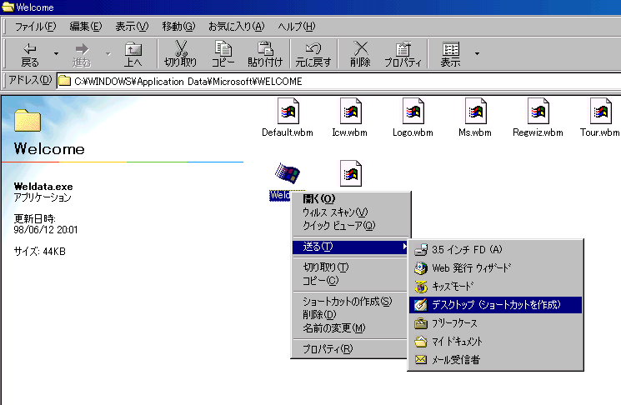Viewport: 621px width, 405px height.
Task: Click the address bar folder icon
Action: pos(64,81)
